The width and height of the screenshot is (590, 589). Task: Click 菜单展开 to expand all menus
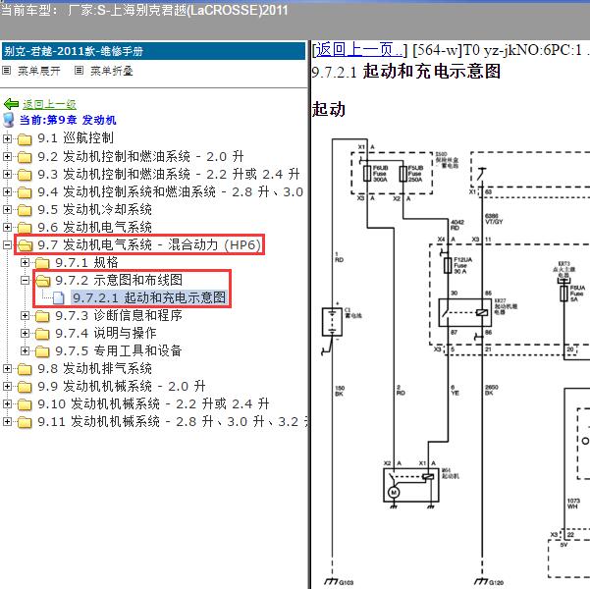click(38, 71)
